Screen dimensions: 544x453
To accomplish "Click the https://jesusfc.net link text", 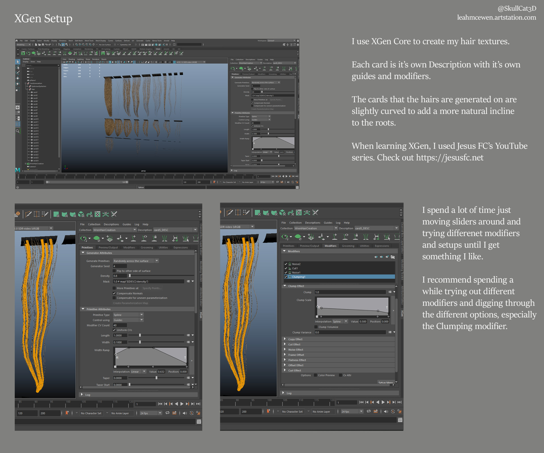I will (x=450, y=158).
